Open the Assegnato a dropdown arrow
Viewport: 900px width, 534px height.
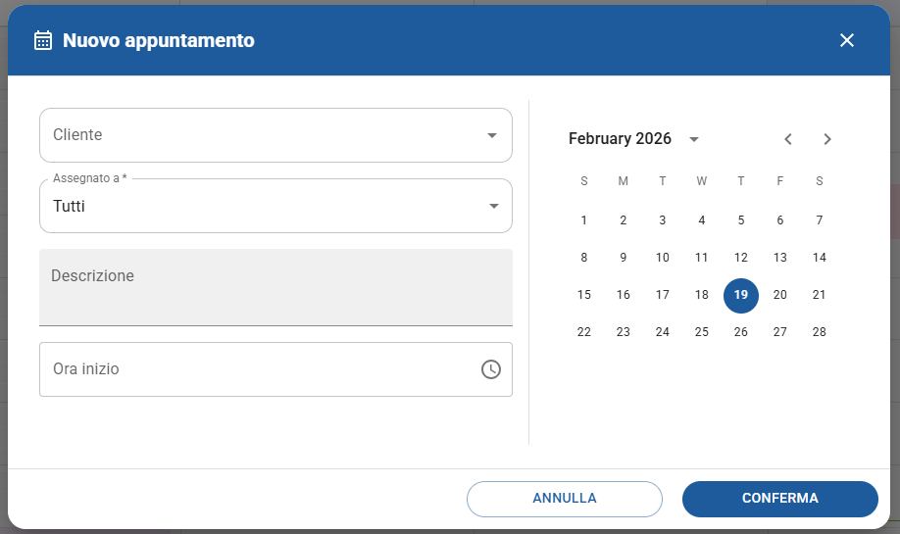tap(492, 206)
